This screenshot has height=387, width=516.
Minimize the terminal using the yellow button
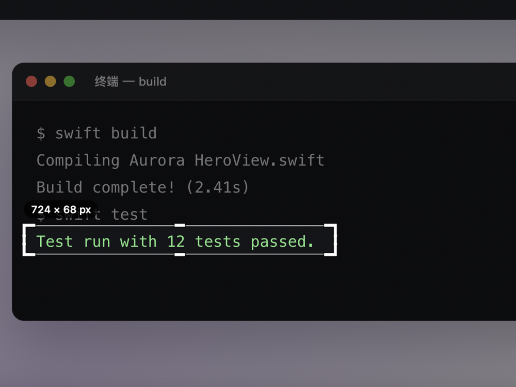coord(51,82)
